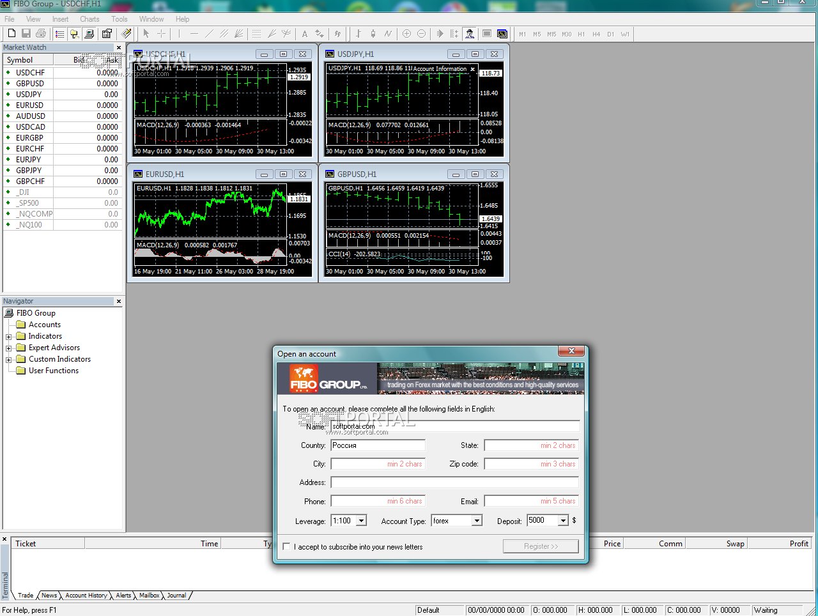Toggle the Market Watch window toolbar icon
This screenshot has height=616, width=818.
(59, 33)
